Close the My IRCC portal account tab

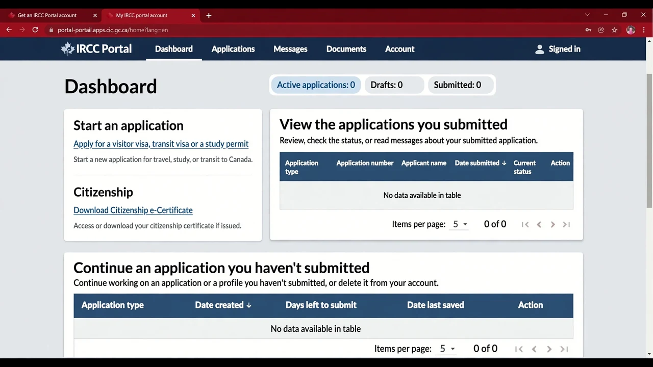(x=193, y=15)
